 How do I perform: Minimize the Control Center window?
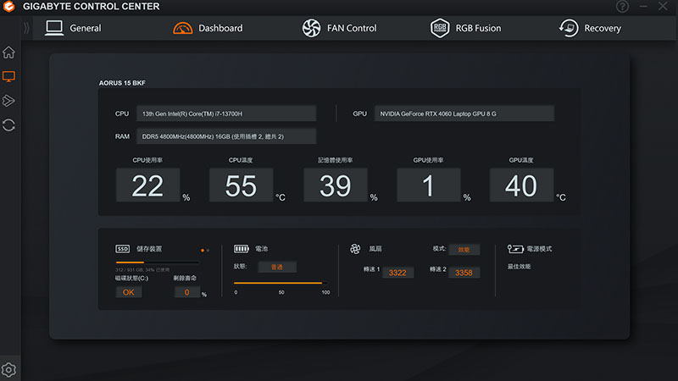click(643, 7)
